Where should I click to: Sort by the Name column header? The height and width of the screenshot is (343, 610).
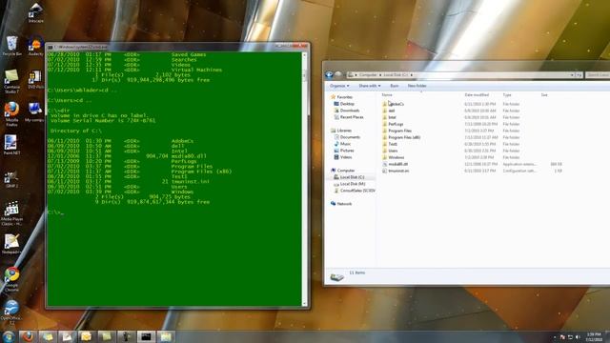[x=387, y=95]
